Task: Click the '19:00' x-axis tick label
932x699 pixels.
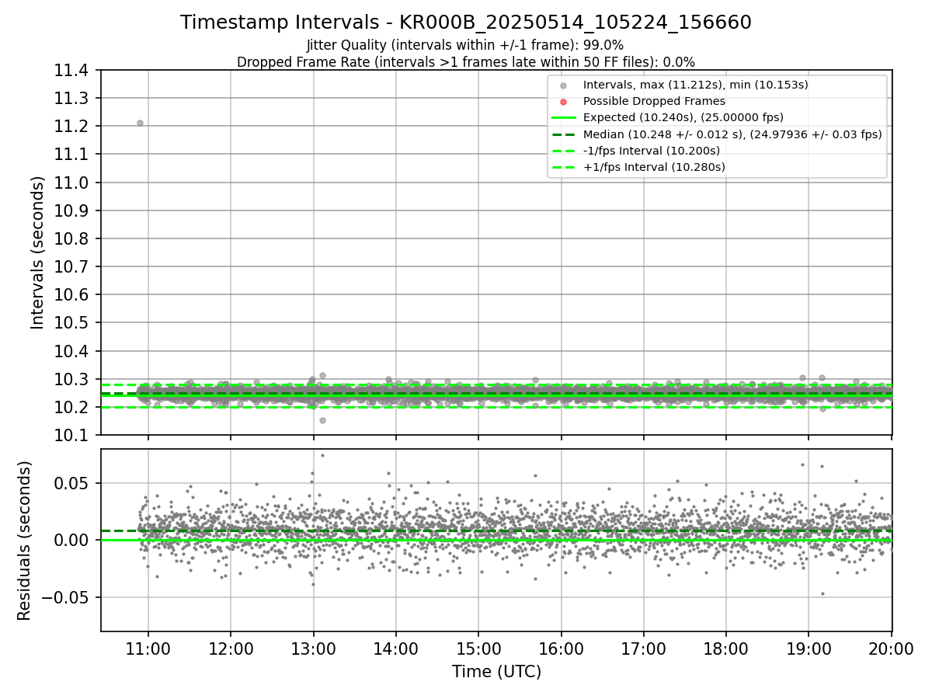Action: point(809,648)
